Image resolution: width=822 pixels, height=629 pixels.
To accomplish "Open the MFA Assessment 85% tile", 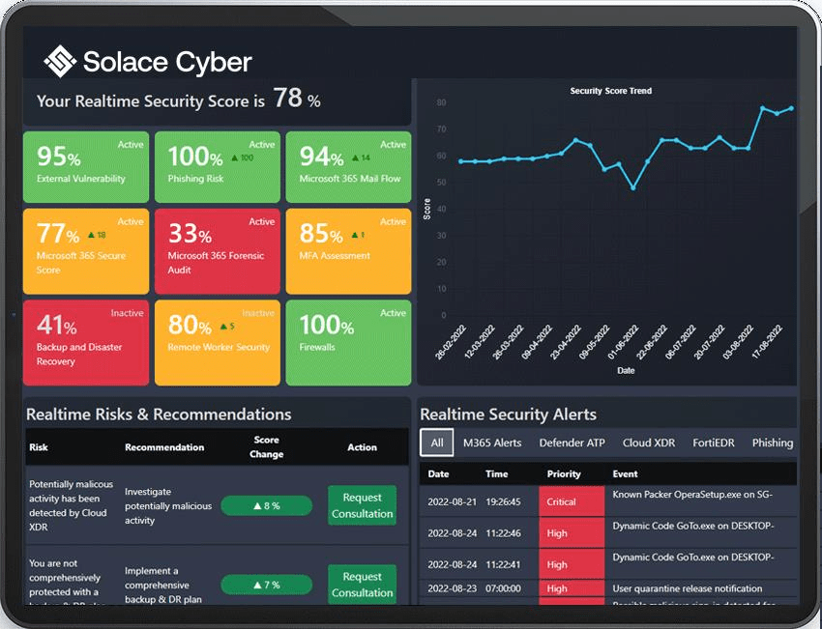I will (348, 251).
